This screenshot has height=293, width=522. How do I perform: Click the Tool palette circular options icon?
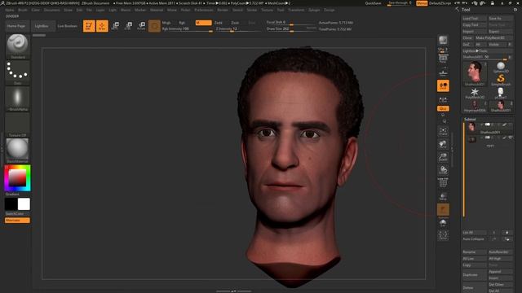coord(515,10)
